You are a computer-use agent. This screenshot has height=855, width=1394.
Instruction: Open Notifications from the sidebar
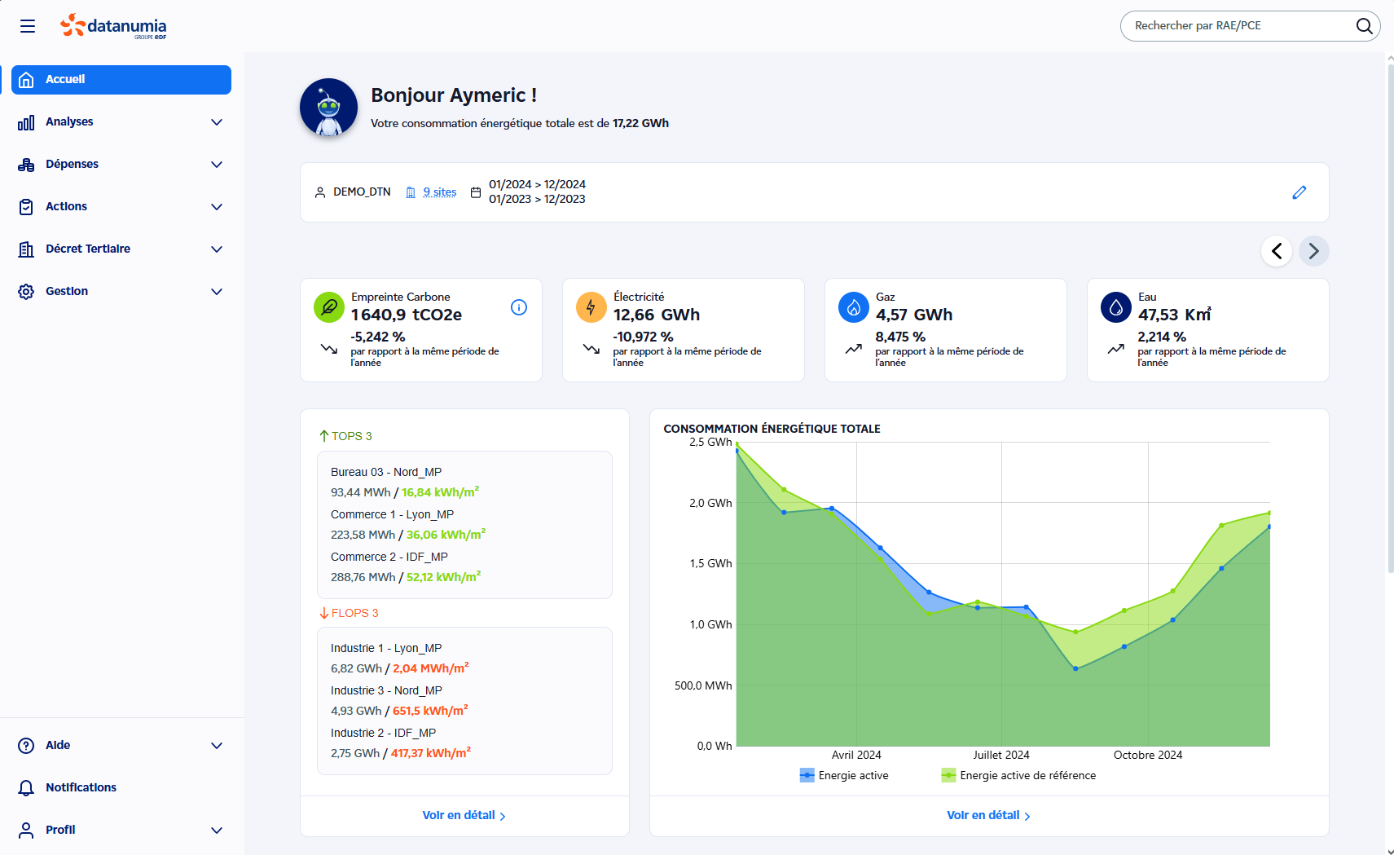click(x=81, y=787)
